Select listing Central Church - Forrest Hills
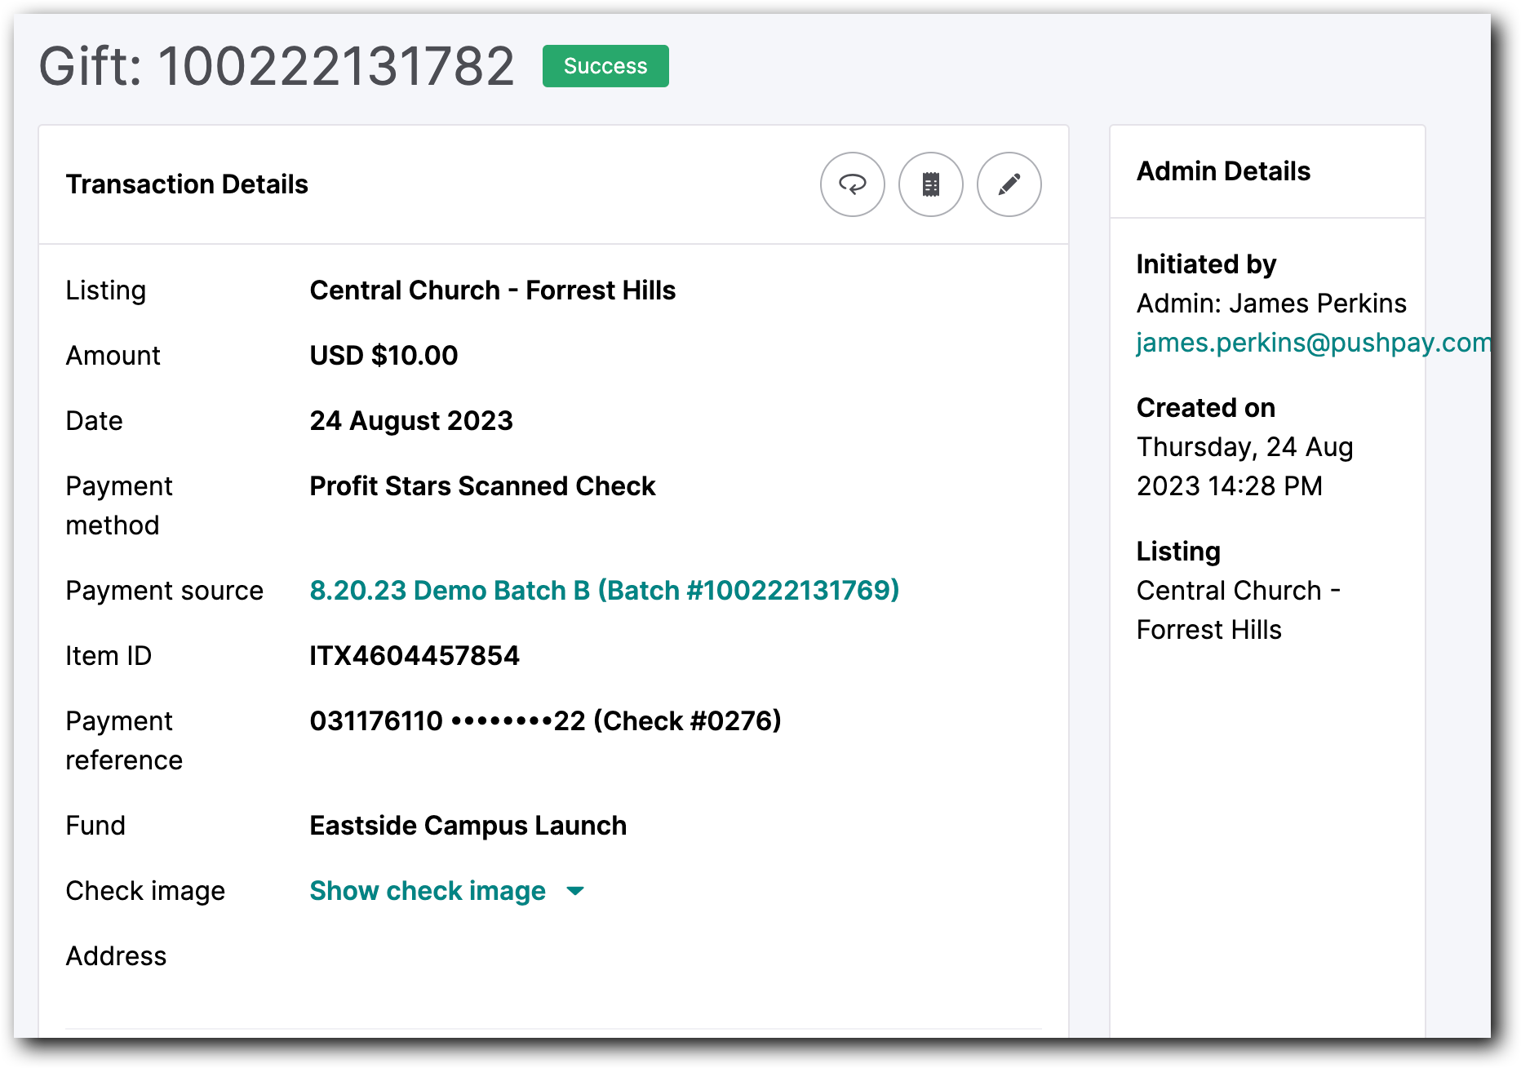This screenshot has width=1521, height=1068. click(x=492, y=290)
